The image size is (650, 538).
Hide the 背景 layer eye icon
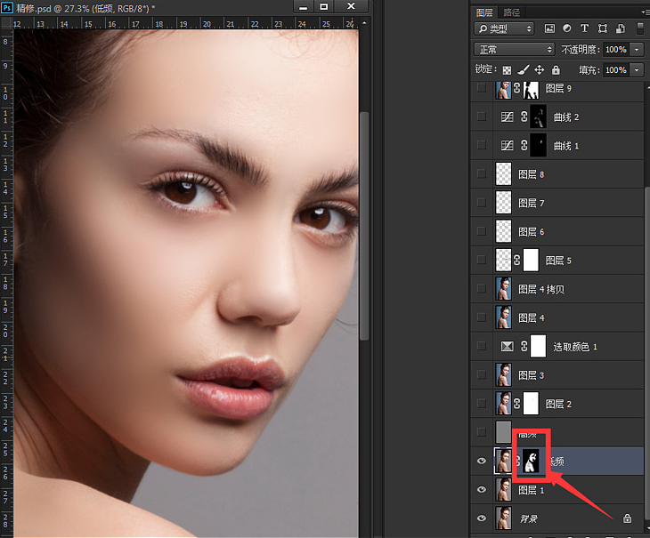coord(482,518)
